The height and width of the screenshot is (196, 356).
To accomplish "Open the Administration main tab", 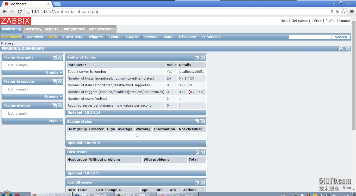I will 102,29.
